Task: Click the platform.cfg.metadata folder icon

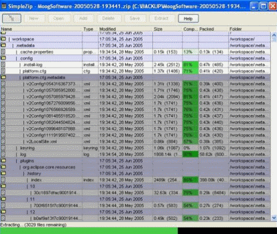Action: 3,77
